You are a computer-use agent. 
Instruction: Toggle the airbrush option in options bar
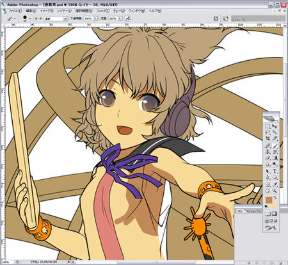tap(128, 19)
